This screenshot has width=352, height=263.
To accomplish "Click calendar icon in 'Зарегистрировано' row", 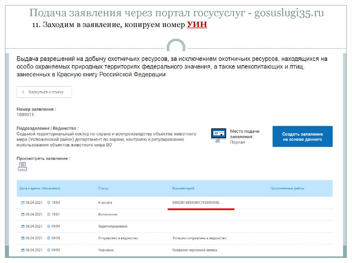I will (23, 226).
